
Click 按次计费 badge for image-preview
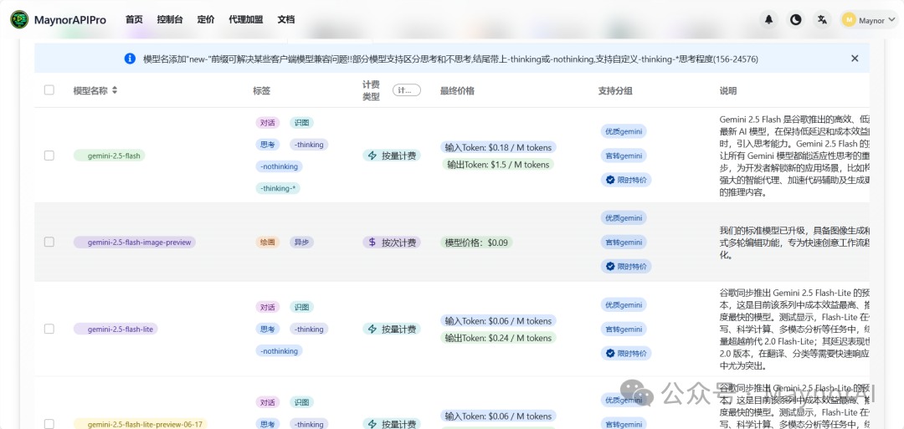392,243
